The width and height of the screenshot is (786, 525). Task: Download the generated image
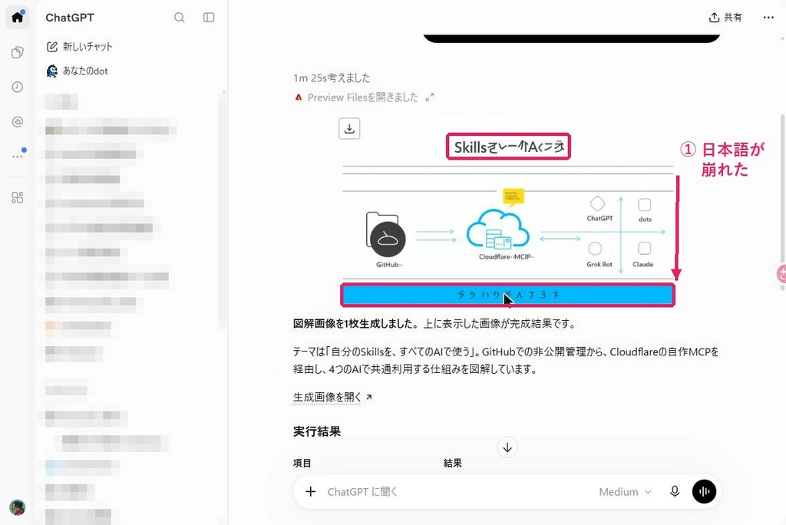[x=349, y=129]
